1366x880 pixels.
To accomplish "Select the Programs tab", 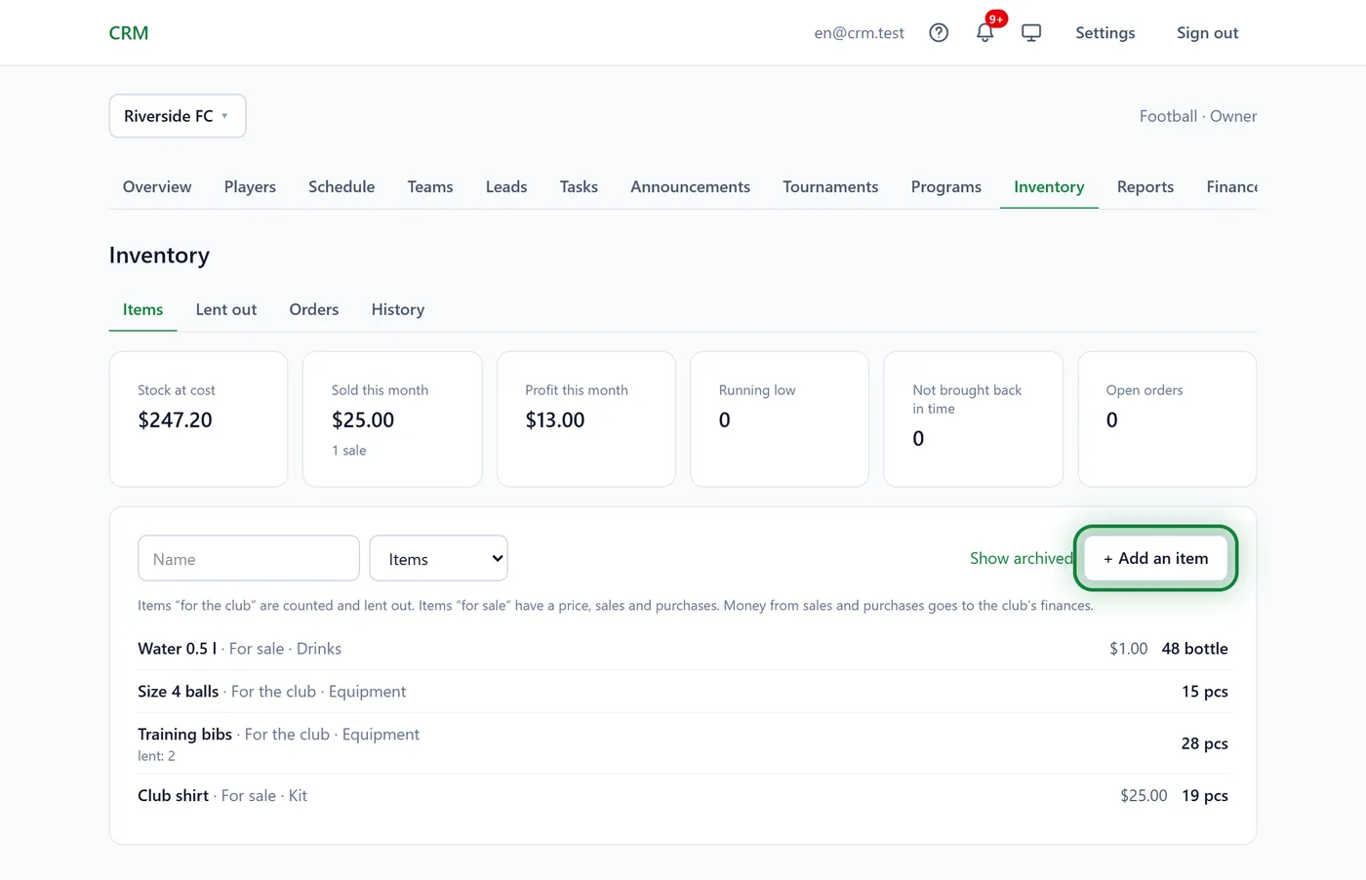I will 946,186.
